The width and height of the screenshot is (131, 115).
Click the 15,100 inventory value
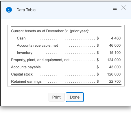coord(115,53)
